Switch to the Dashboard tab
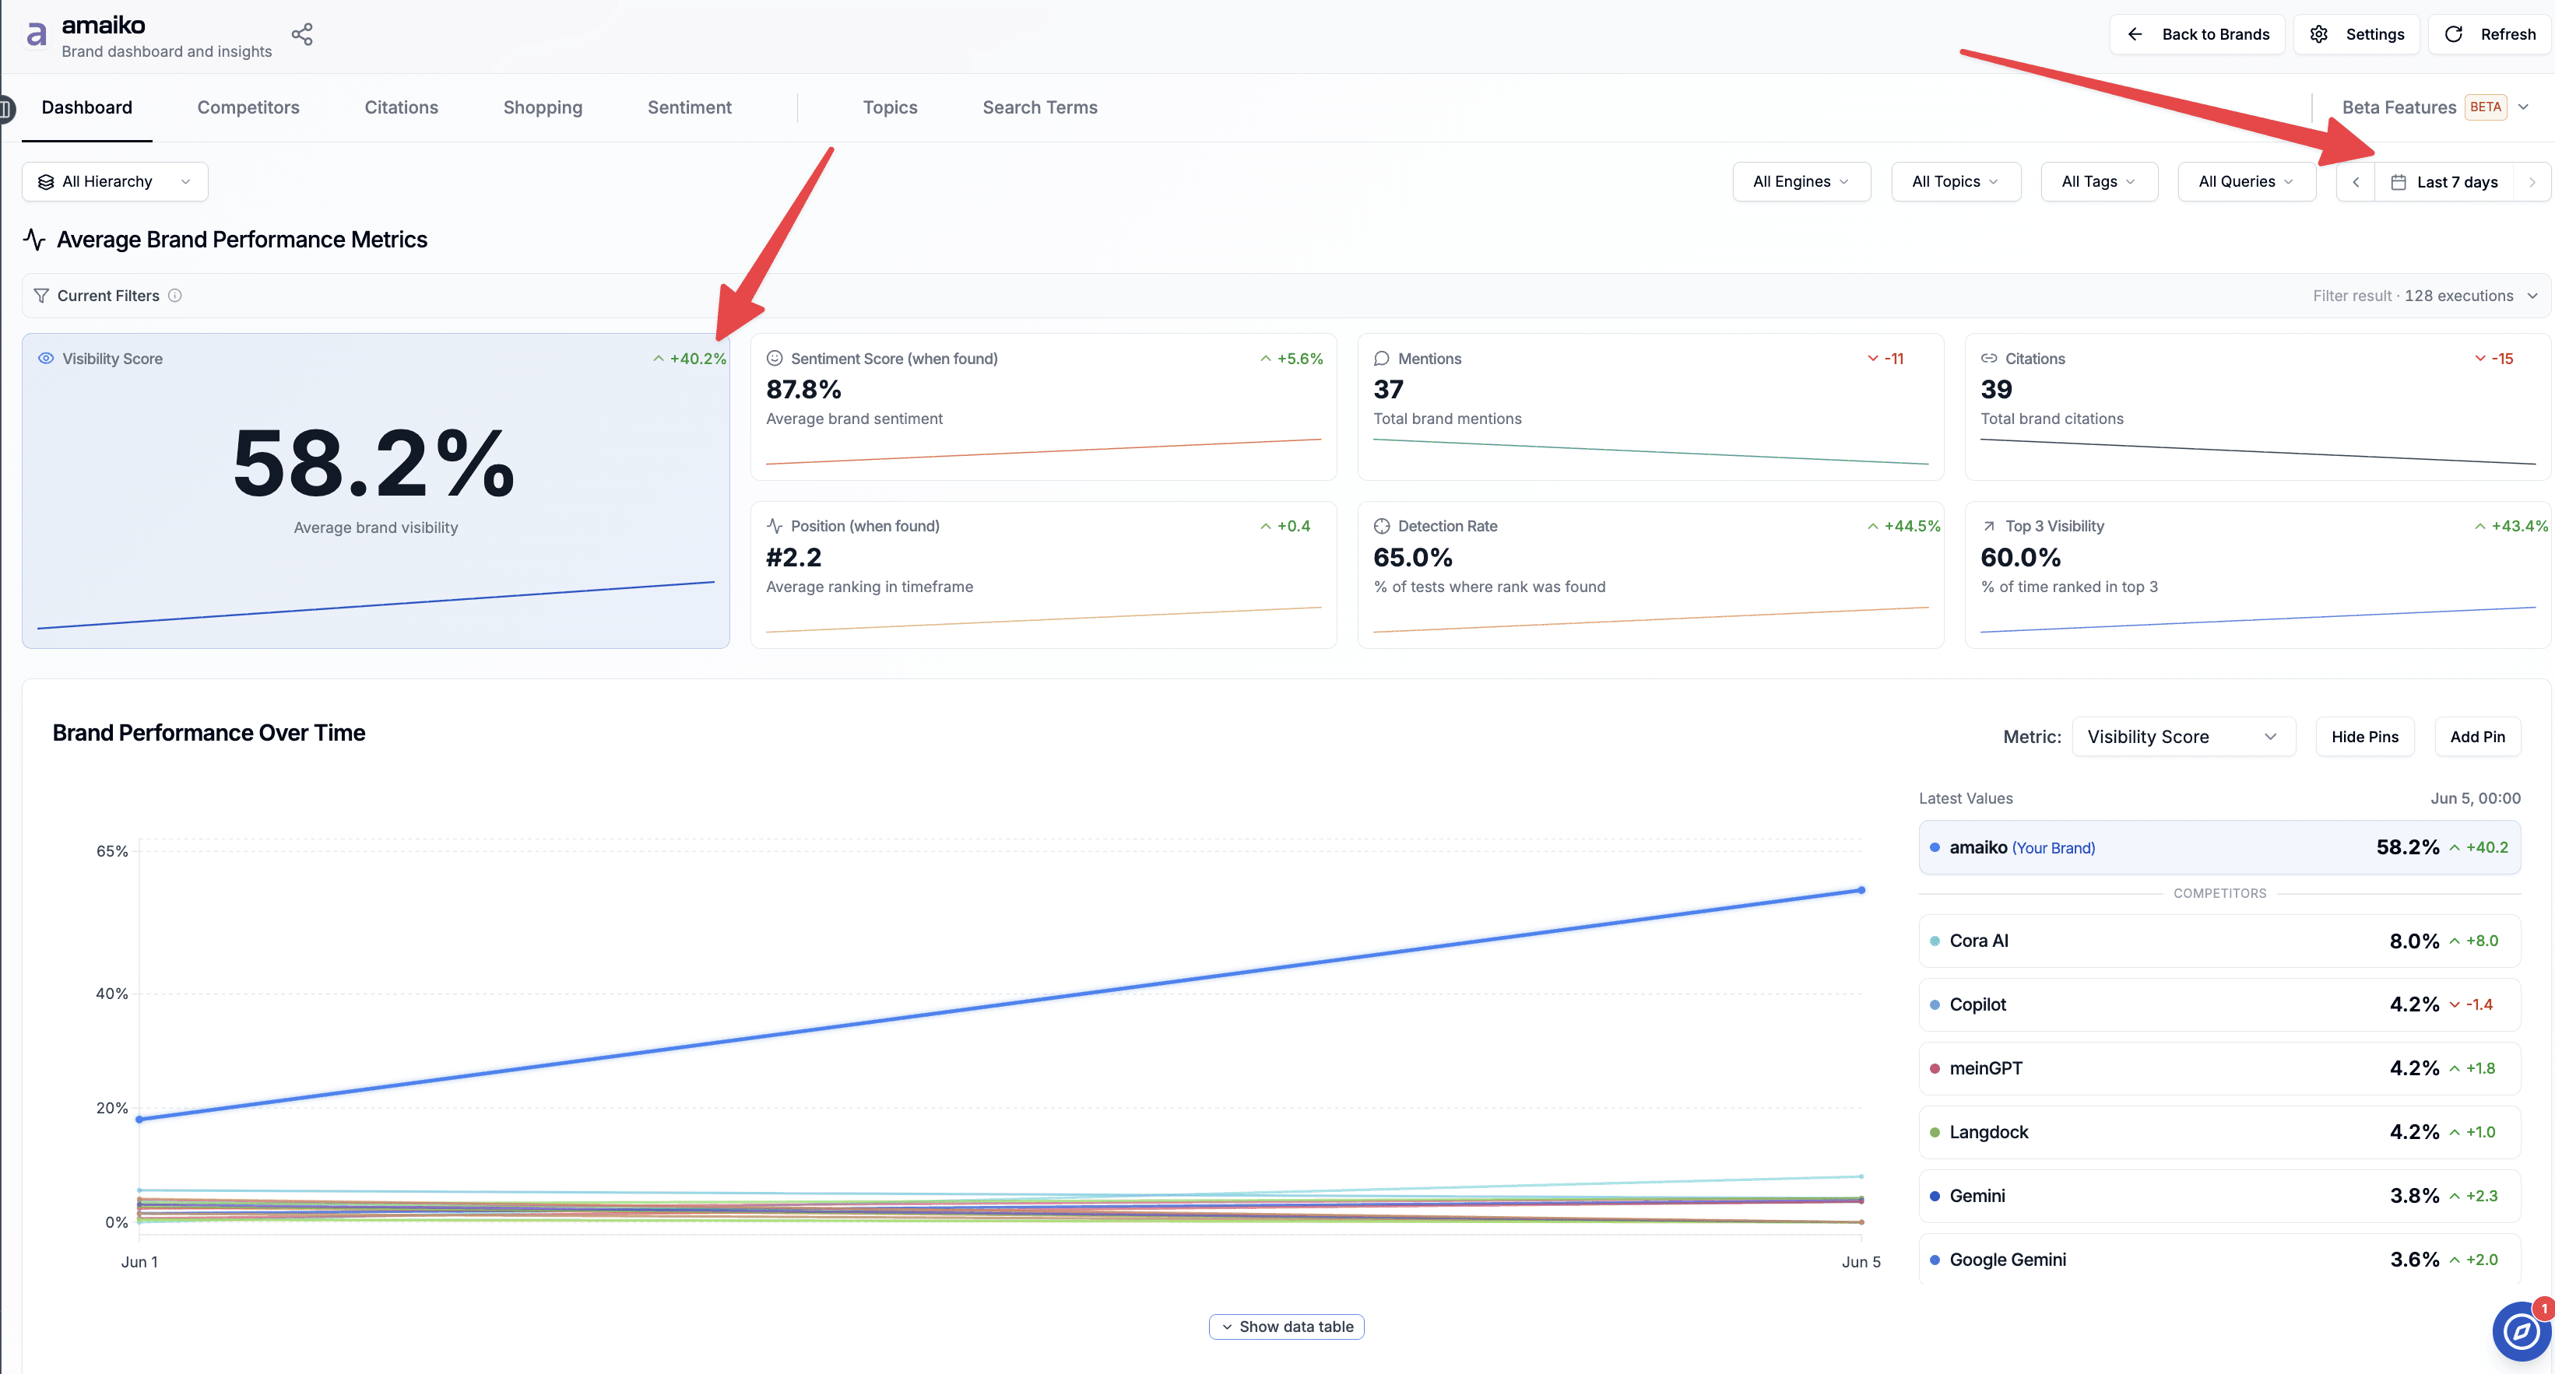 point(87,107)
